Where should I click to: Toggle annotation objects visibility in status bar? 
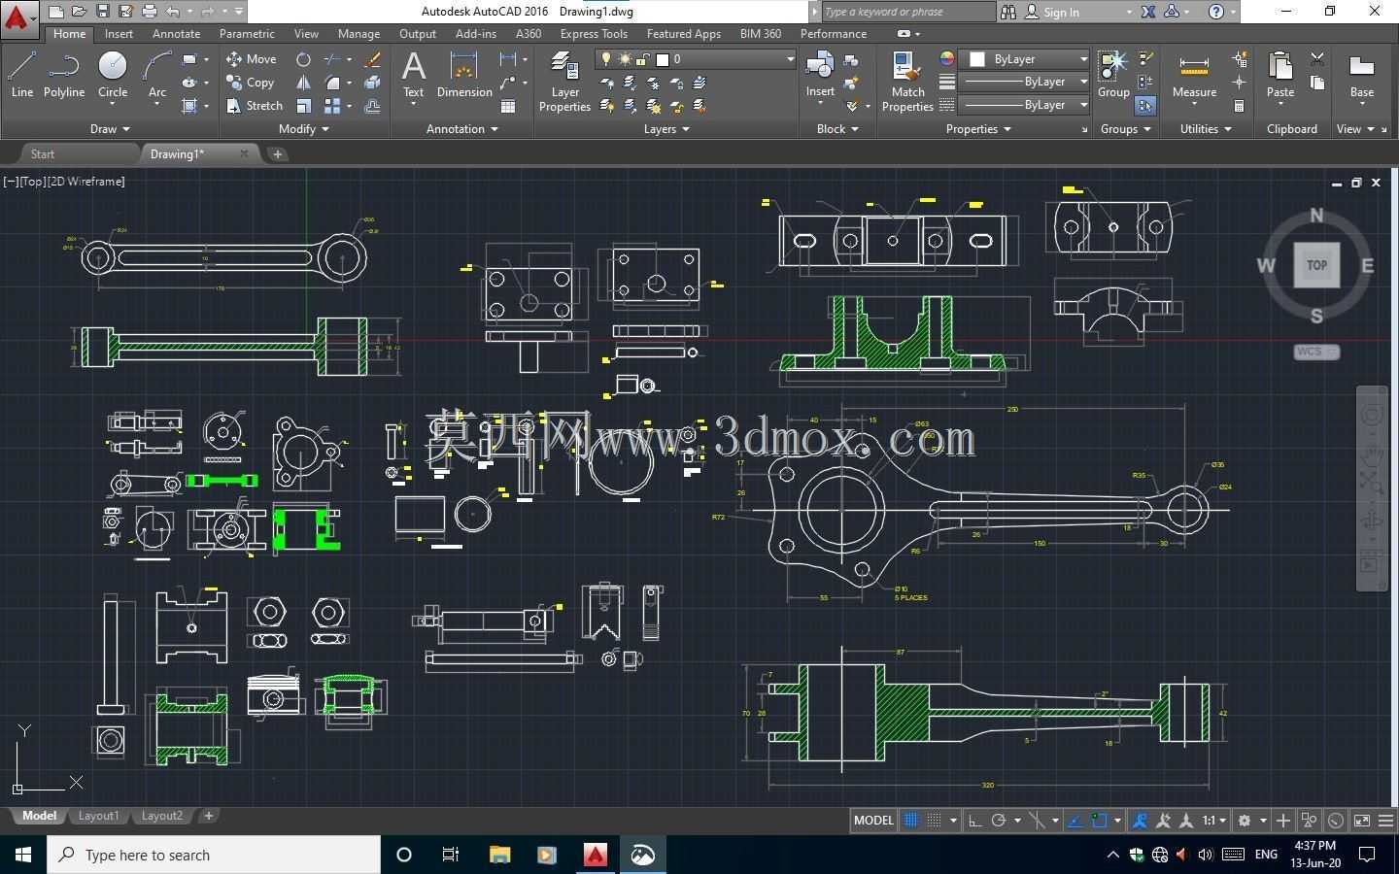(x=1141, y=821)
